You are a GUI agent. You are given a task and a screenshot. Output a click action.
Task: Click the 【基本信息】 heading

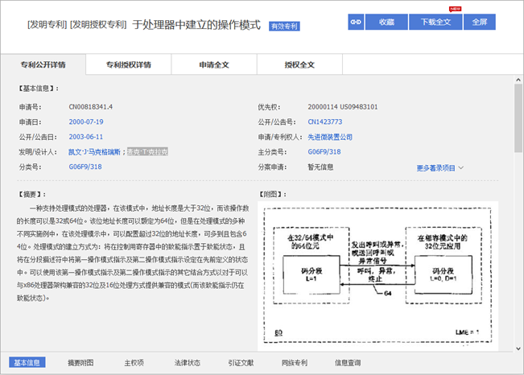click(39, 89)
